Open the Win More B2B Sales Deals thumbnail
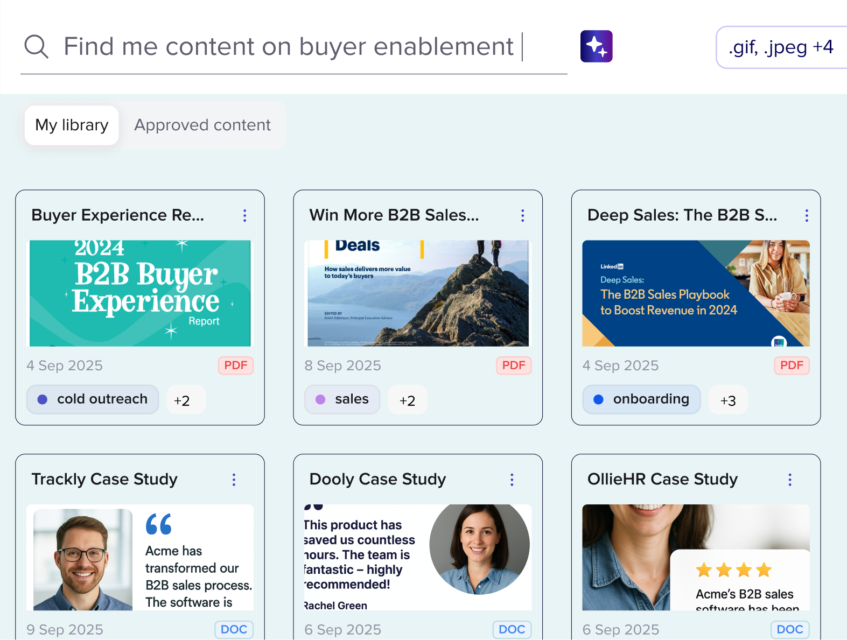 coord(418,293)
